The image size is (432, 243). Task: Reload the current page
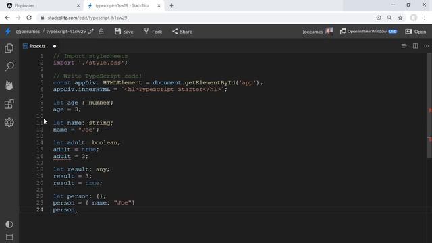click(x=29, y=18)
